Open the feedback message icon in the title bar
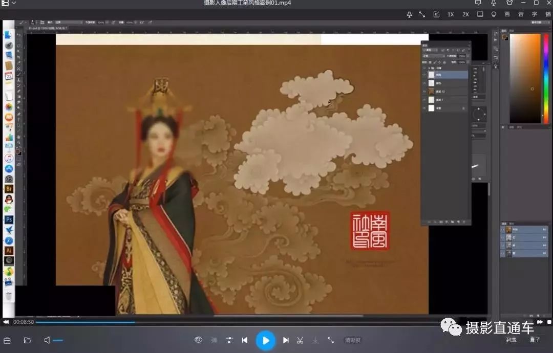553x353 pixels. [x=478, y=3]
